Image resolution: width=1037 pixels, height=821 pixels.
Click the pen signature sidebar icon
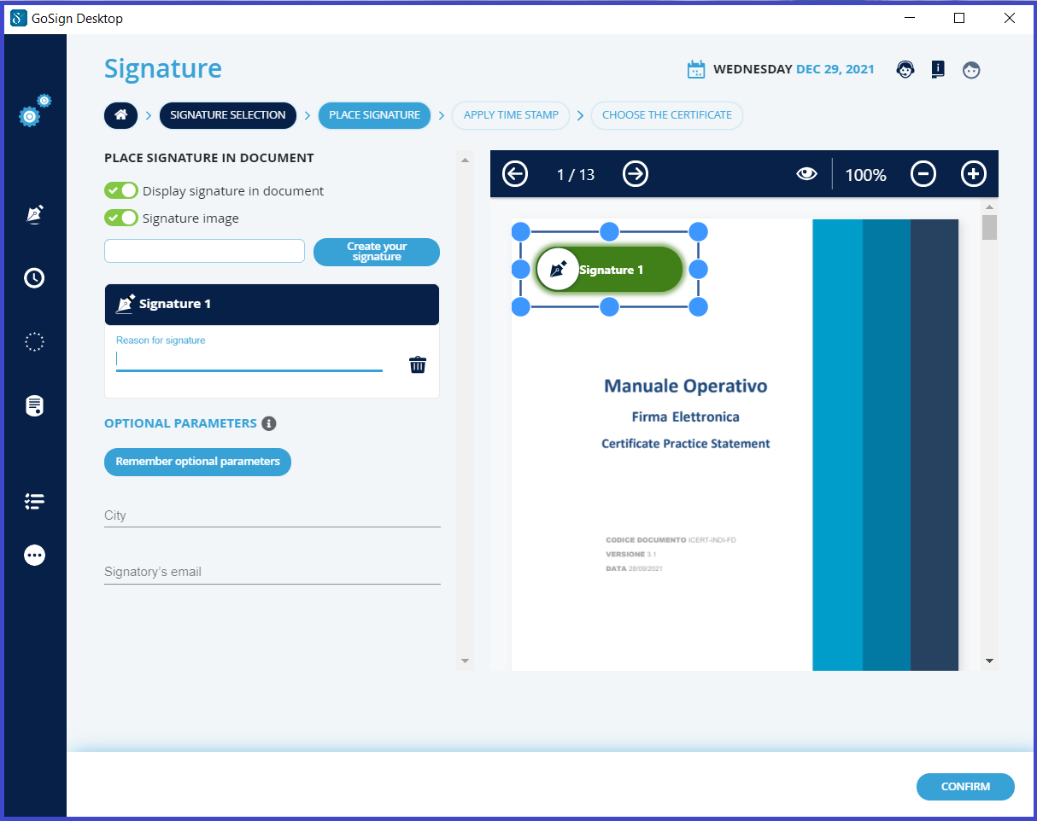tap(34, 214)
